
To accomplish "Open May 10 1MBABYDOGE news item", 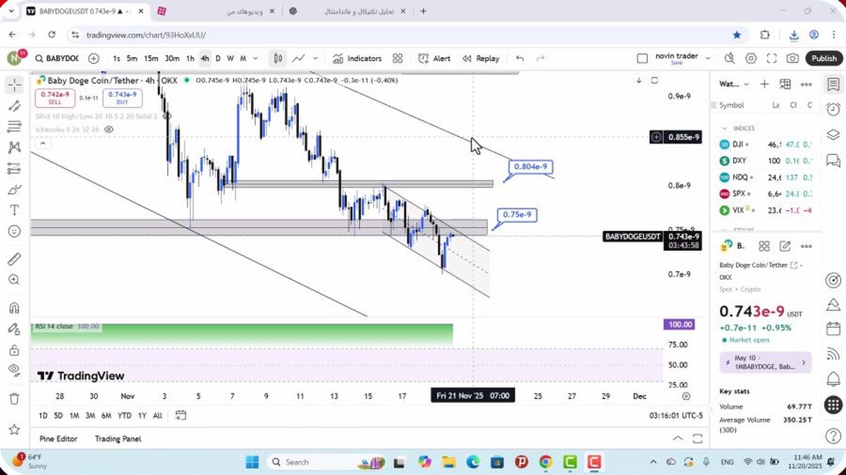I will [x=766, y=362].
